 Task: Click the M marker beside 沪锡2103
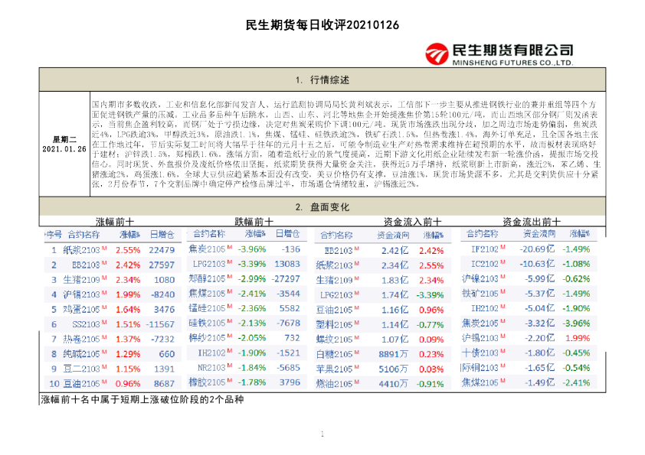click(x=103, y=292)
